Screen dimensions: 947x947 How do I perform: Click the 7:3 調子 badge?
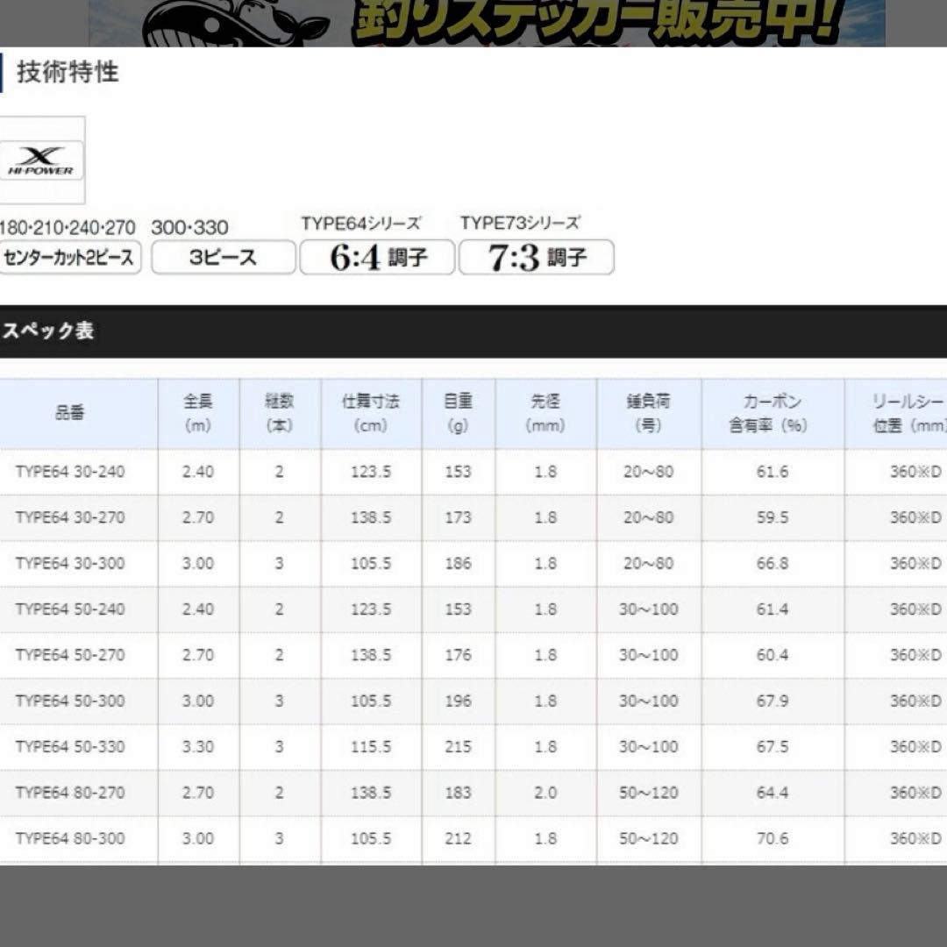click(x=537, y=257)
